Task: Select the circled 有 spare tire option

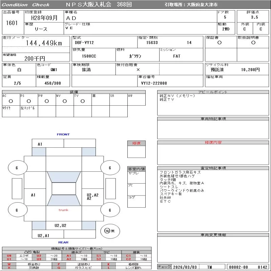Action: 107,231
